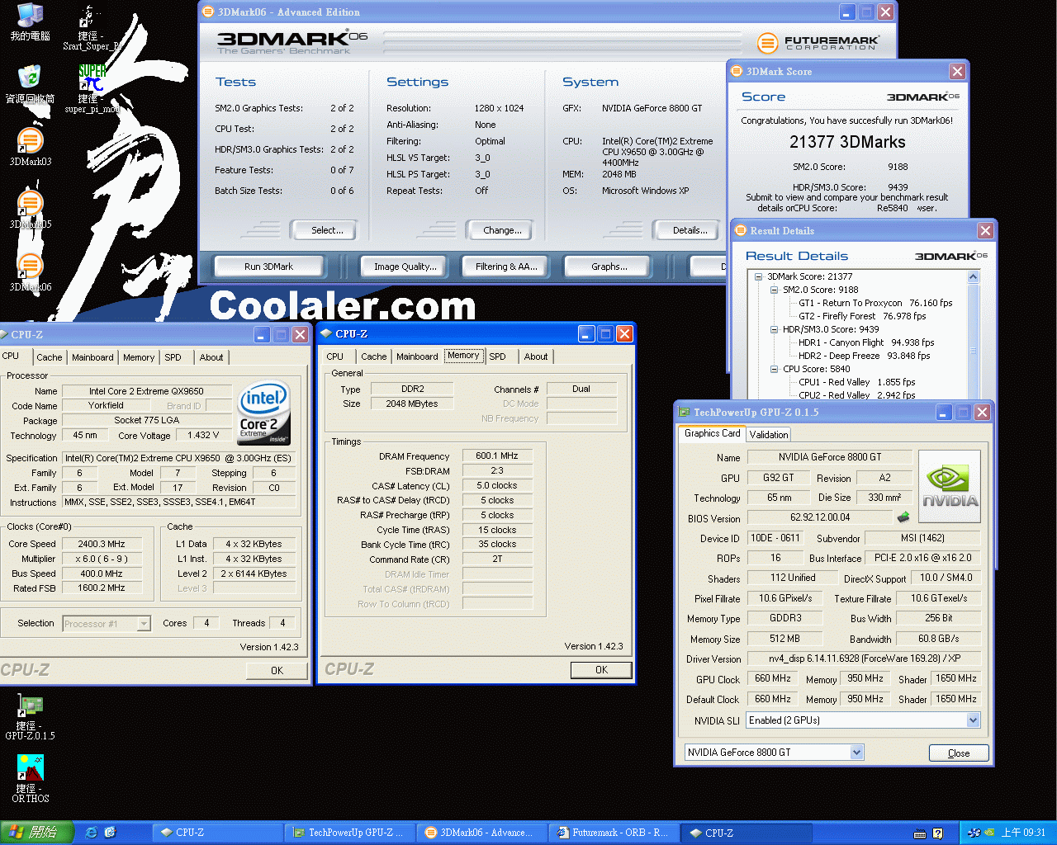Click the DRAM Frequency 600.1 MHz field

point(497,456)
